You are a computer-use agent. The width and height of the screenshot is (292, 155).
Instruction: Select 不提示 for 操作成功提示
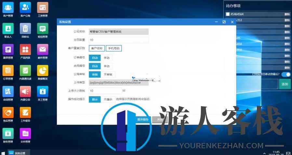click(108, 99)
